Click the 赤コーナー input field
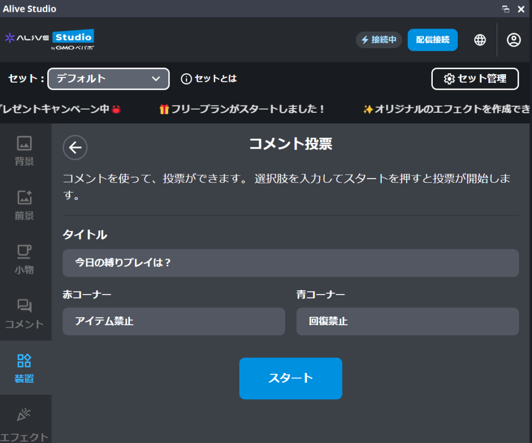Screen dimensions: 532x443 pos(174,321)
